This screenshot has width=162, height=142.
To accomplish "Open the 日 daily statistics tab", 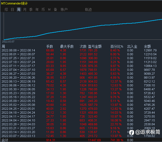I will pyautogui.click(x=12, y=9).
